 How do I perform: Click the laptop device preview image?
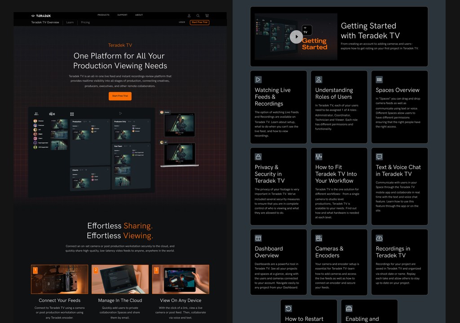pyautogui.click(x=180, y=155)
